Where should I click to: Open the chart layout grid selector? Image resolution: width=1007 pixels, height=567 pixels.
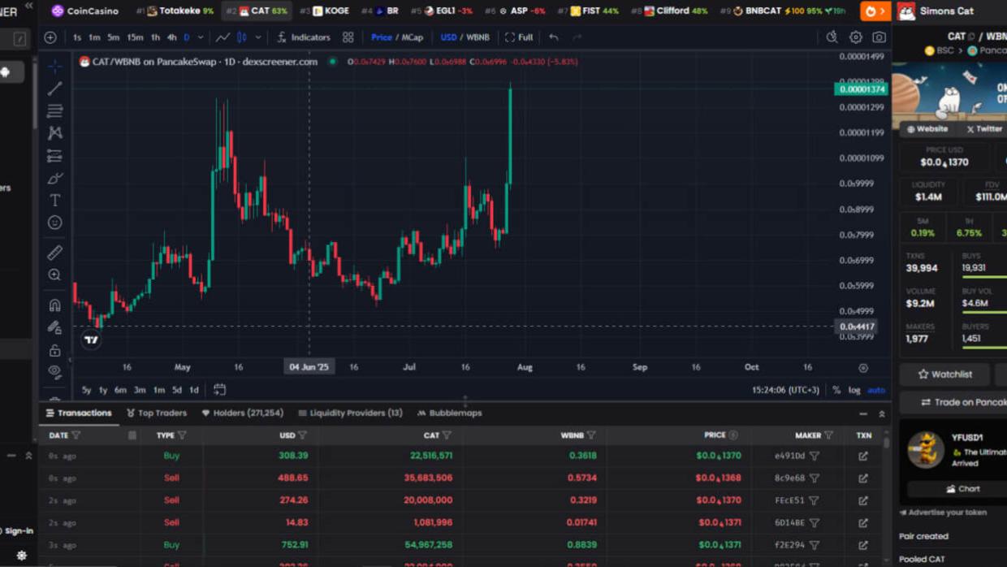click(x=348, y=37)
